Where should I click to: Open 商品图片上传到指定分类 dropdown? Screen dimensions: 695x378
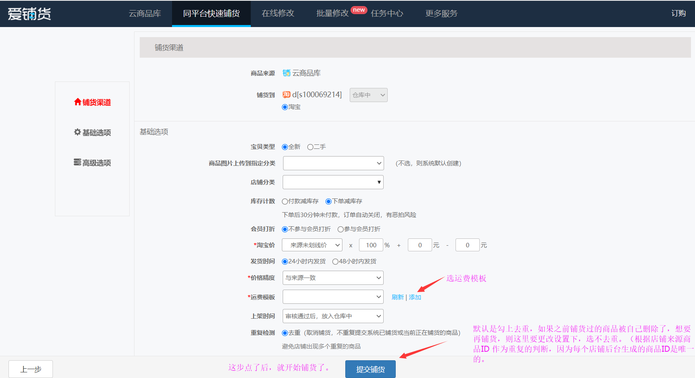333,163
